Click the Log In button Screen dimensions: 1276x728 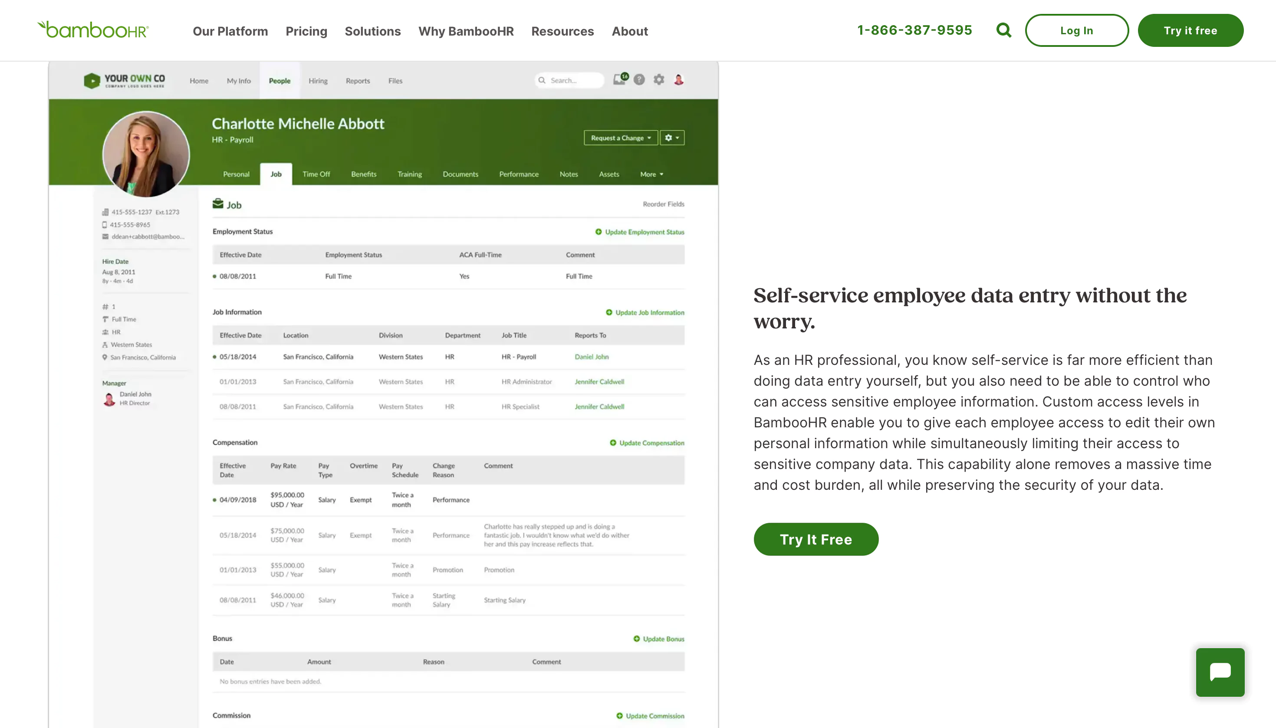[x=1076, y=30]
